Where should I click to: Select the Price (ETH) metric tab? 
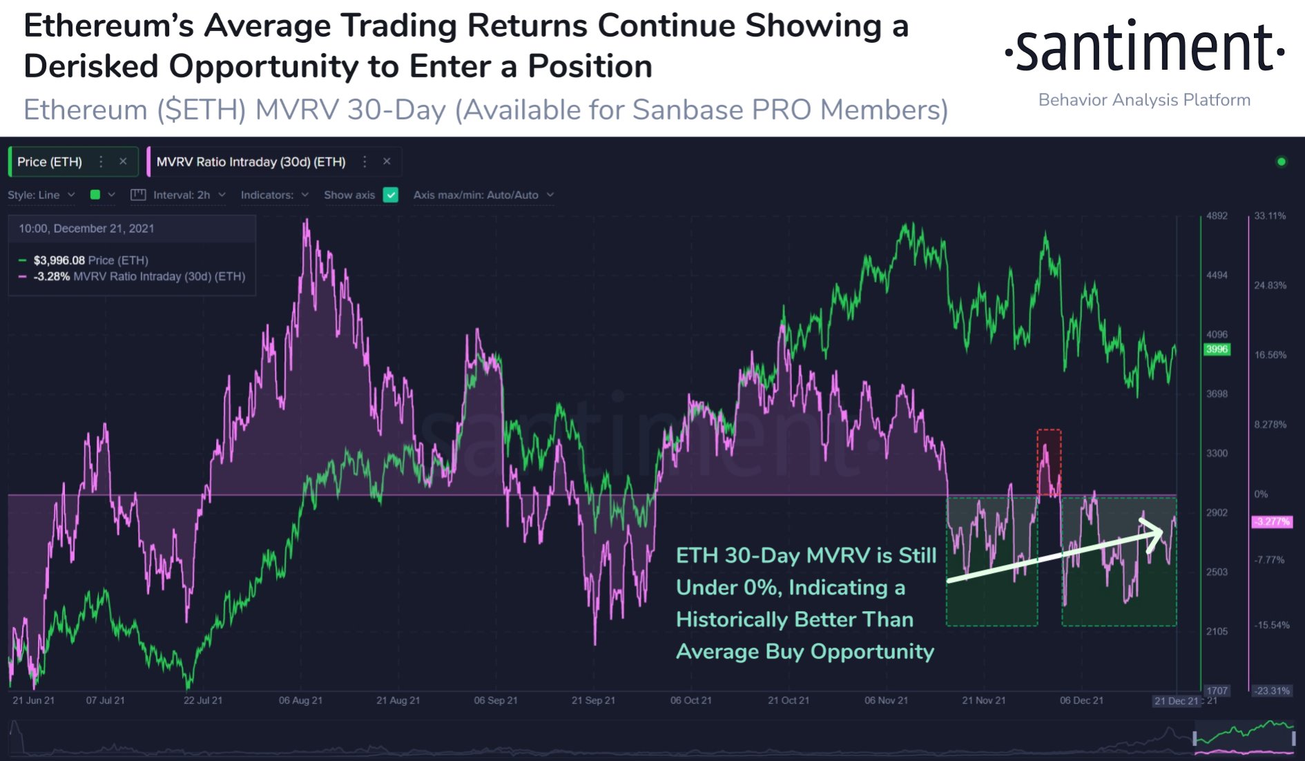(x=50, y=162)
